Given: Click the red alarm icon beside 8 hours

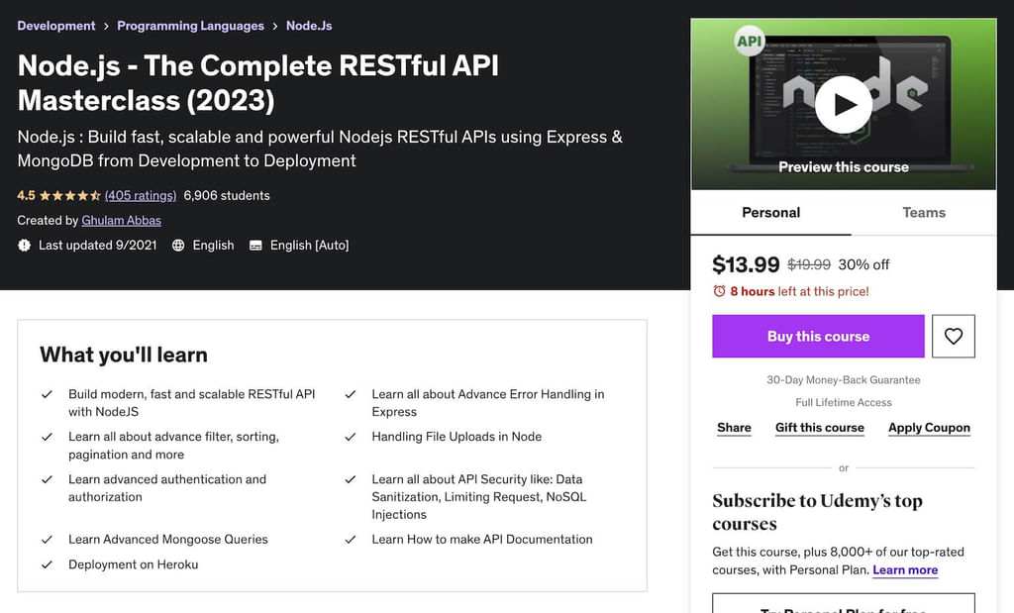Looking at the screenshot, I should (x=720, y=291).
